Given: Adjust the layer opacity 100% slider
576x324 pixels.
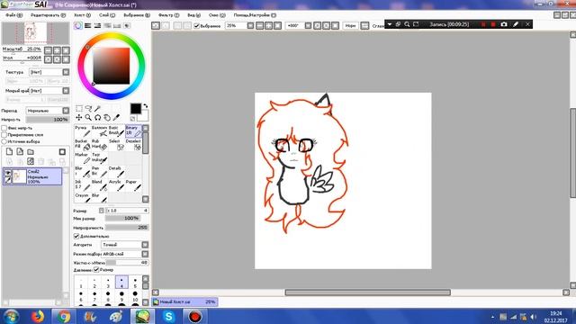Looking at the screenshot, I should click(x=48, y=120).
